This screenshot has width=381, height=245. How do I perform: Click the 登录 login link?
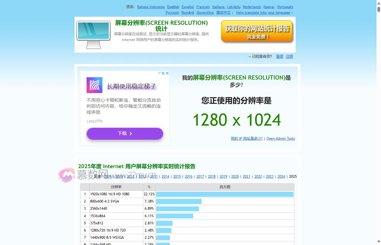coord(279,56)
